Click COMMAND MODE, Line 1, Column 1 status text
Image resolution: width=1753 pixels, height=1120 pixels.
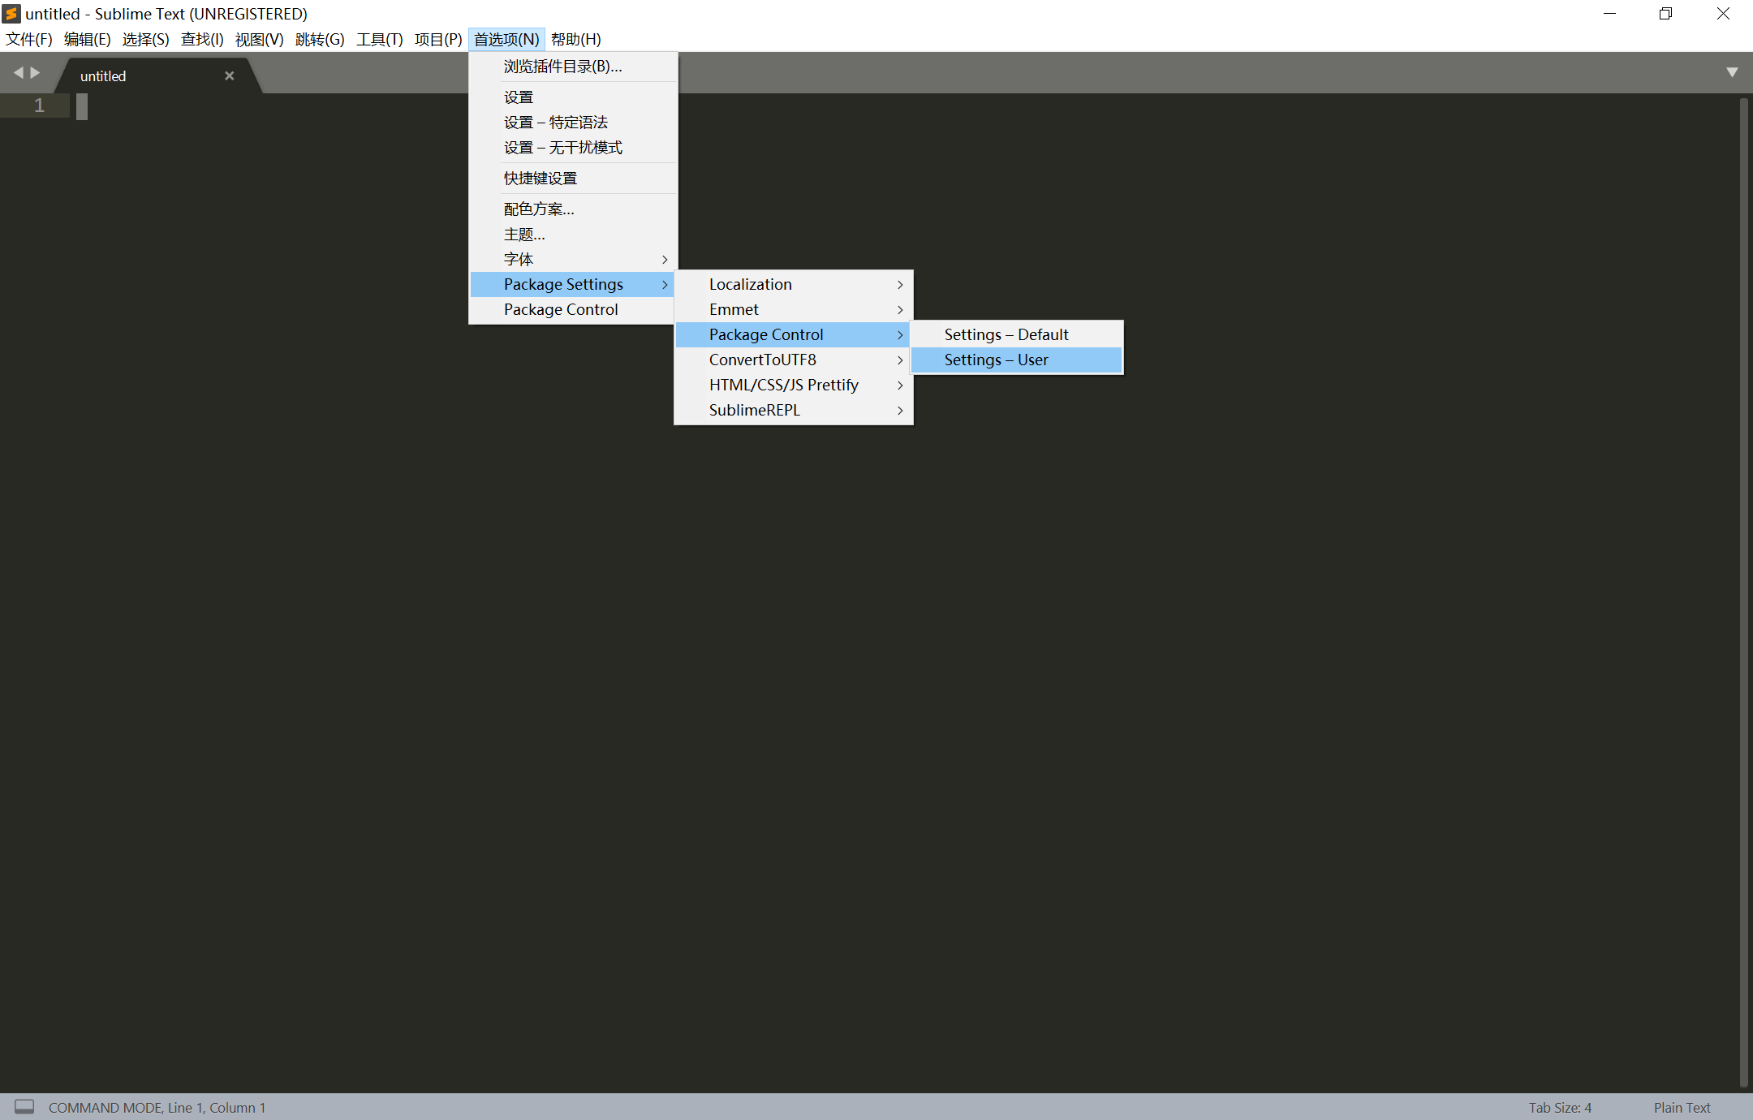(157, 1108)
